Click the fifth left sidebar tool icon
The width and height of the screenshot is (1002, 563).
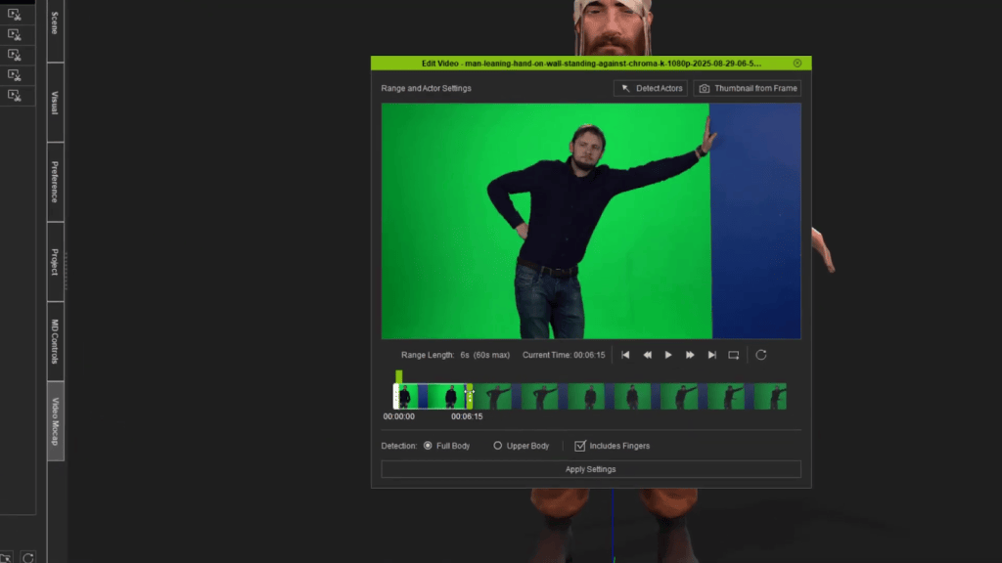pos(14,96)
